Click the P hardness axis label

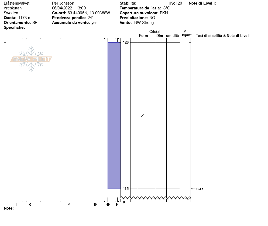tap(68, 205)
